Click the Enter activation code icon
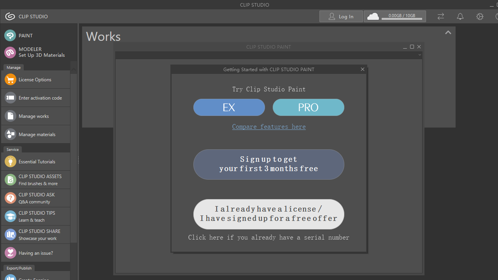Image resolution: width=498 pixels, height=280 pixels. 11,98
